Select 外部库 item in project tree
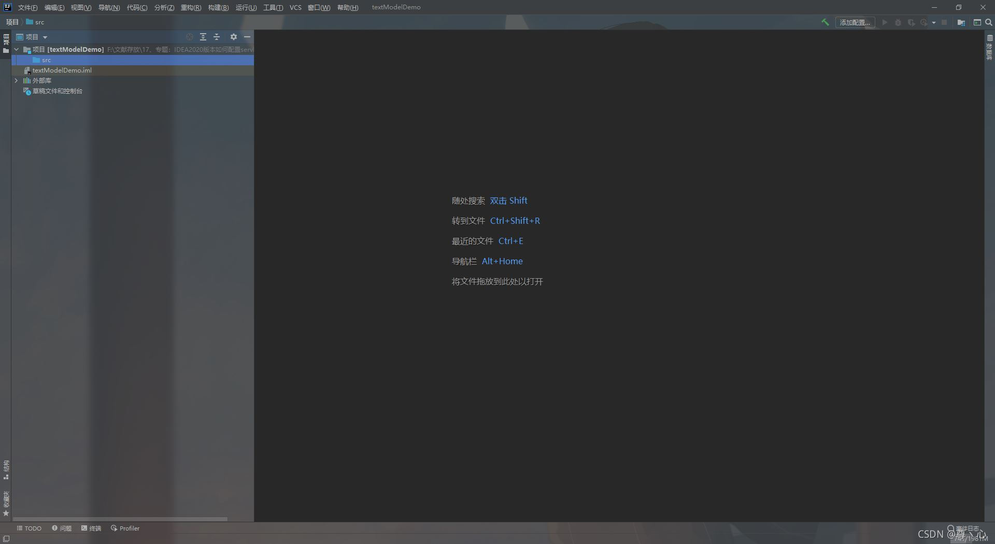 point(133,81)
